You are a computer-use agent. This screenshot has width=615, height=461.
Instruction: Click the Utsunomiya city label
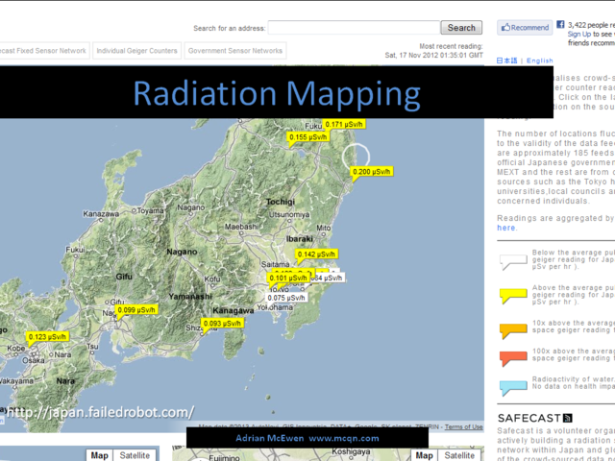(289, 215)
